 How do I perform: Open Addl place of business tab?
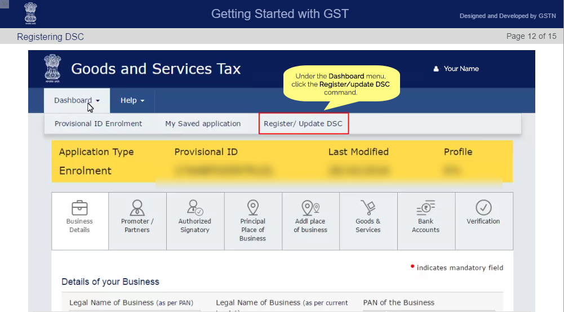310,221
